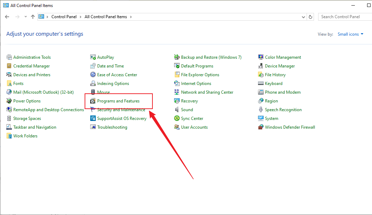
Task: Open Mouse settings
Action: 103,92
